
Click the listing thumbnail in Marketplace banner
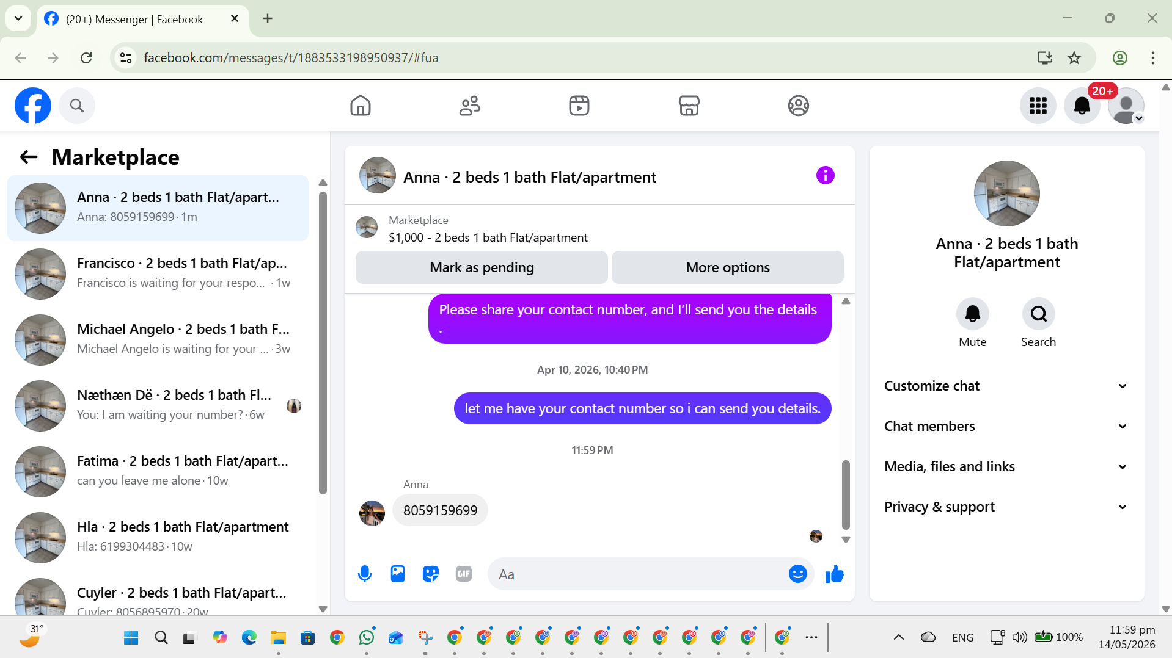click(x=367, y=227)
